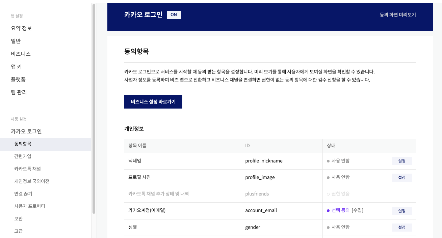Go to 비즈니스 sidebar item
The image size is (442, 238).
21,54
